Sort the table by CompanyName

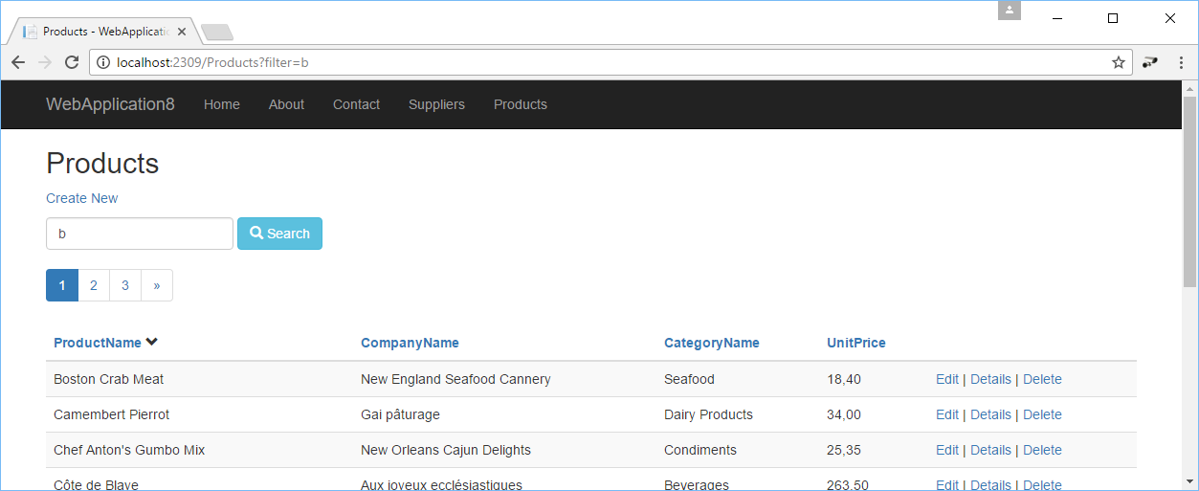pos(410,343)
